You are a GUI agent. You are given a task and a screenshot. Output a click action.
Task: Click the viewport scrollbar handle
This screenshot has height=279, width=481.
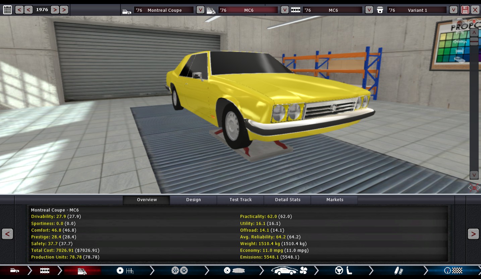point(474,42)
